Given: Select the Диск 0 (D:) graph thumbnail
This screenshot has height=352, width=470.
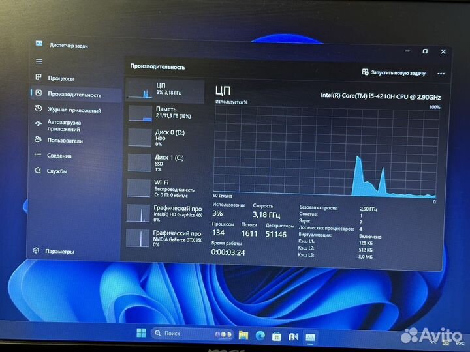Looking at the screenshot, I should point(140,138).
